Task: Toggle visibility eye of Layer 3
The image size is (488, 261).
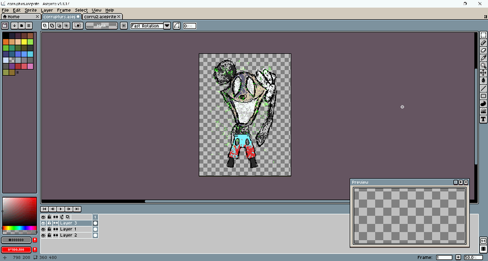Action: click(x=43, y=223)
